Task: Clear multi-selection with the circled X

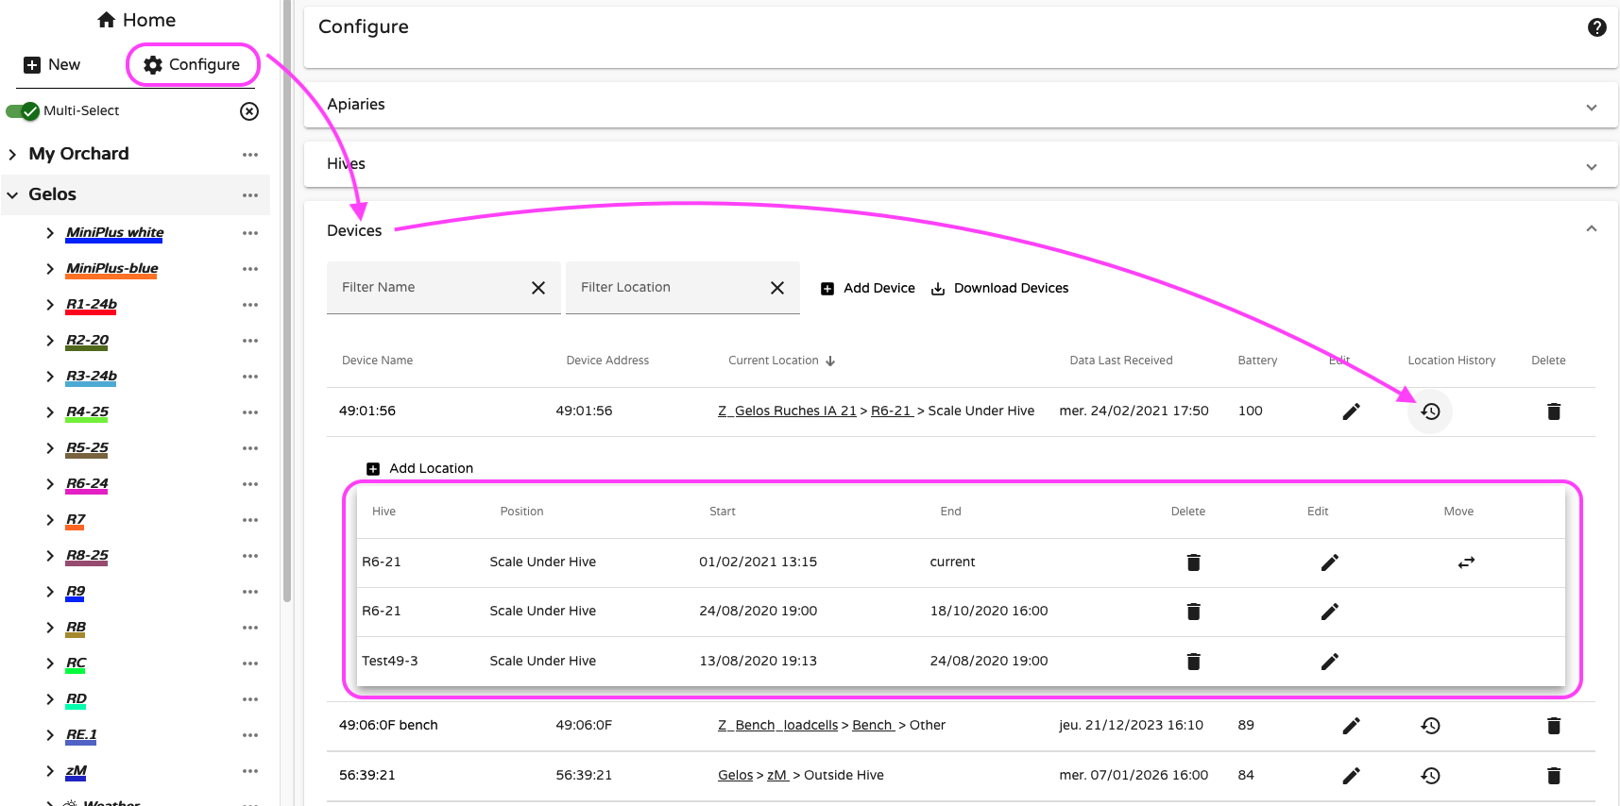Action: click(249, 111)
